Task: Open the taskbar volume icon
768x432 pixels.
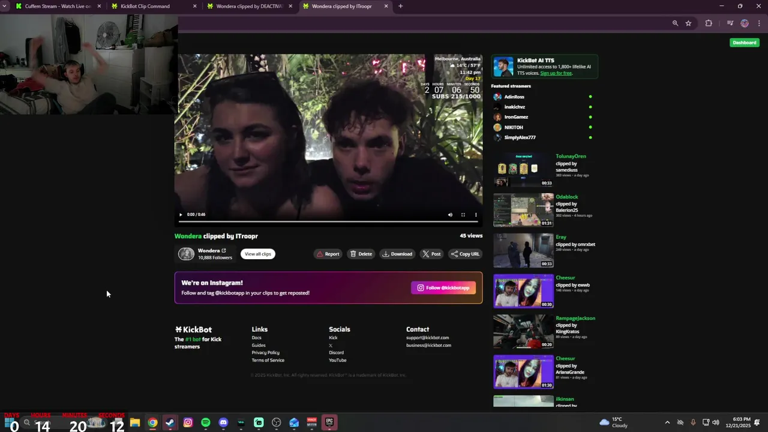Action: pyautogui.click(x=716, y=422)
